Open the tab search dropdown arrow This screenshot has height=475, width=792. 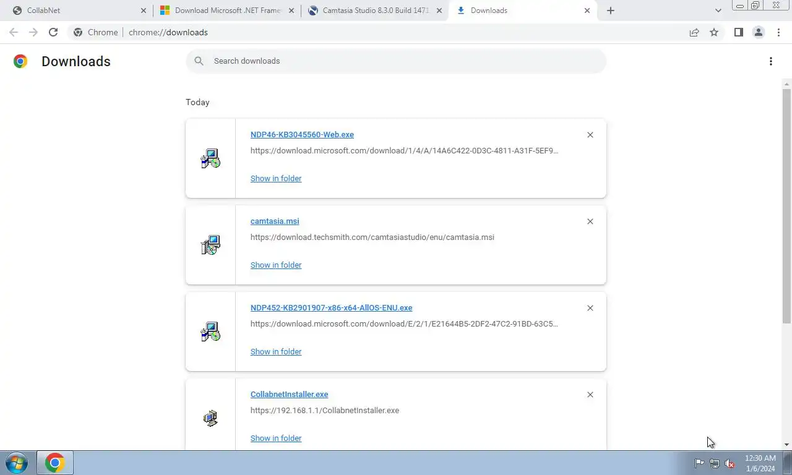718,11
